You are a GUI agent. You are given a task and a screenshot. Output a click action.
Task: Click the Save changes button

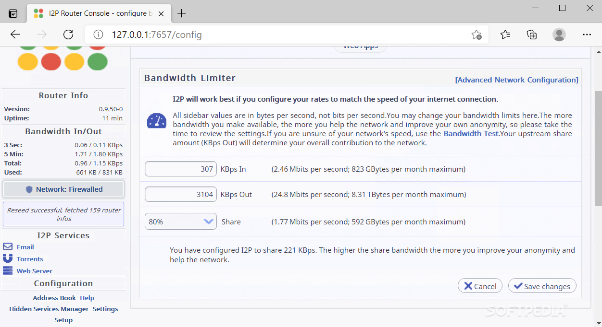542,286
